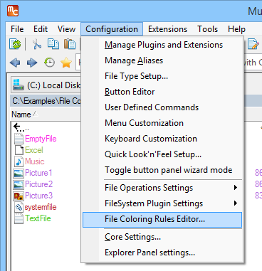Select the Picture1 file name
The image size is (262, 271).
pos(38,173)
